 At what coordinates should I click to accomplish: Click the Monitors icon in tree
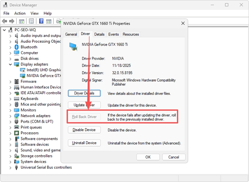(17, 110)
